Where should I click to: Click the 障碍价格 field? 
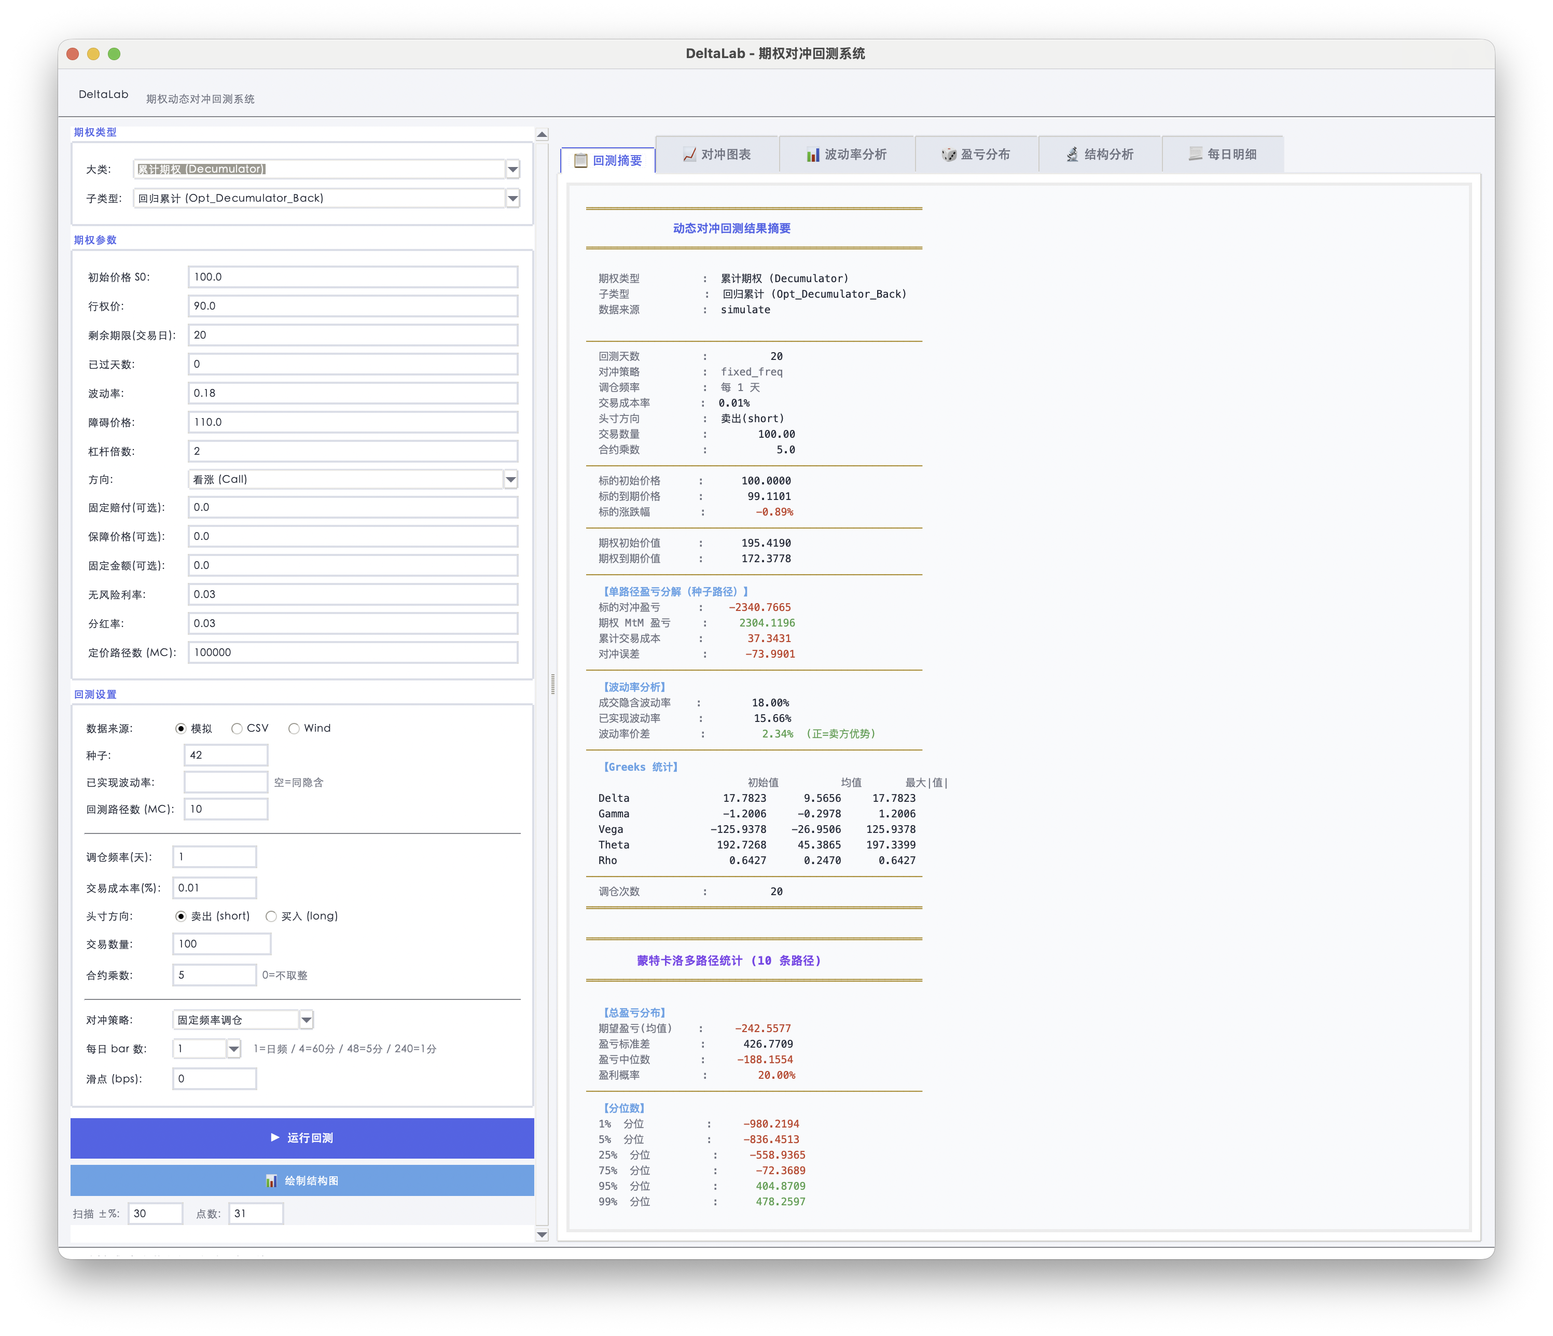pyautogui.click(x=353, y=423)
